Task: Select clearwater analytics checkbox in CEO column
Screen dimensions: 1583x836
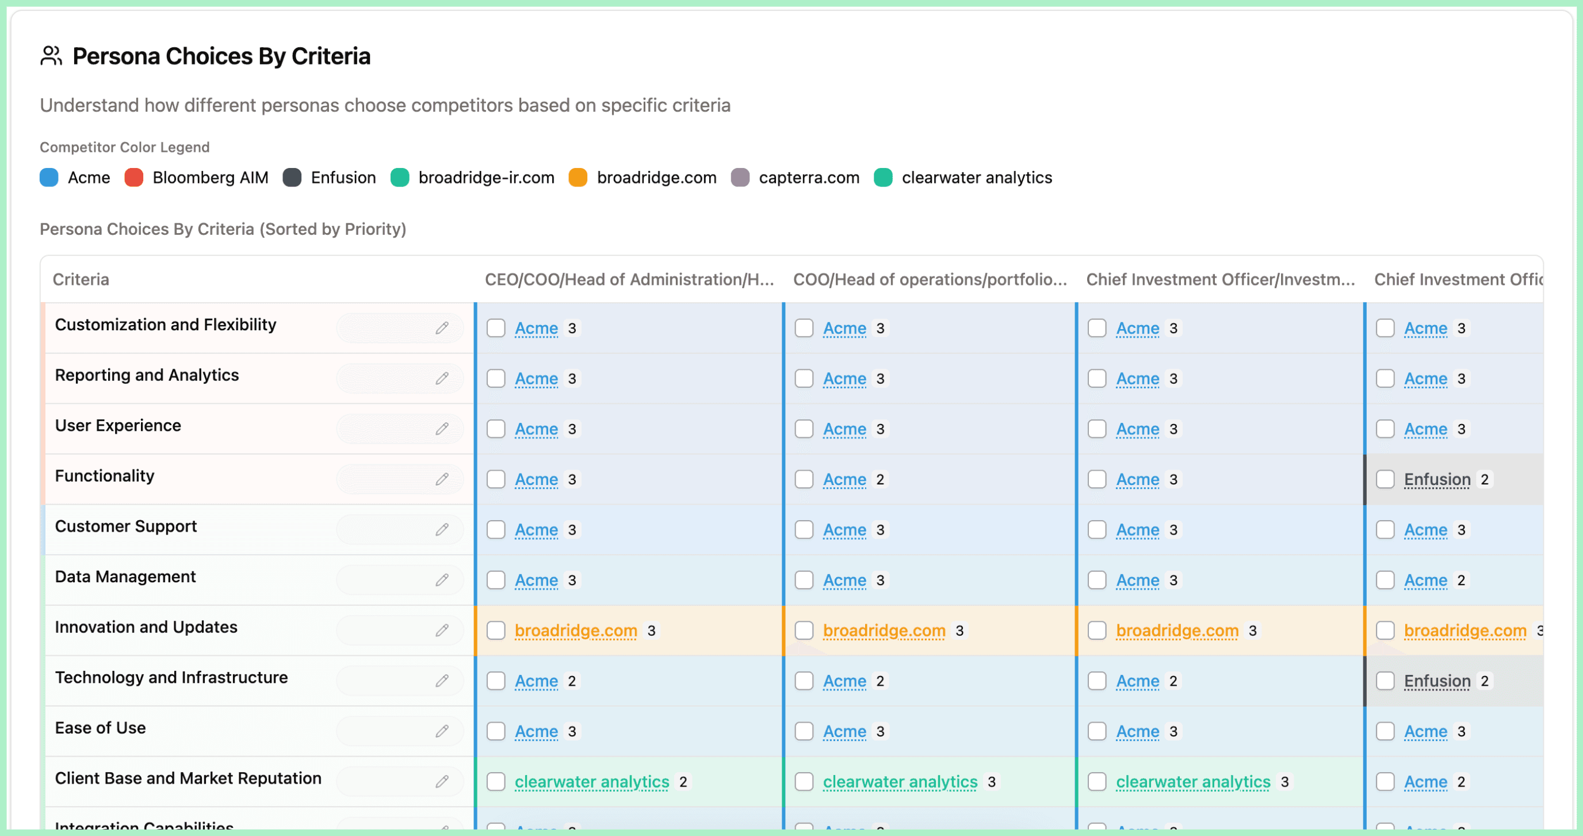Action: click(x=496, y=782)
